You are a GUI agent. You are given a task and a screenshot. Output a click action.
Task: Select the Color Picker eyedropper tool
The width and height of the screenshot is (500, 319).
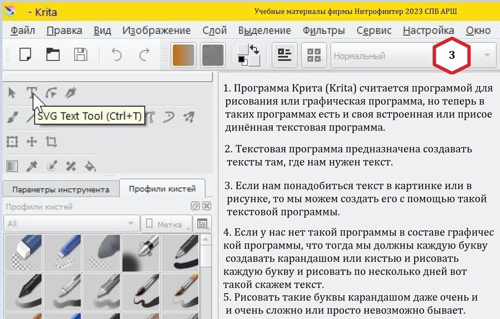(32, 166)
